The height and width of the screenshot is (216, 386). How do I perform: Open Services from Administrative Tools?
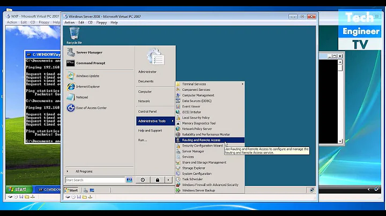tap(210, 157)
